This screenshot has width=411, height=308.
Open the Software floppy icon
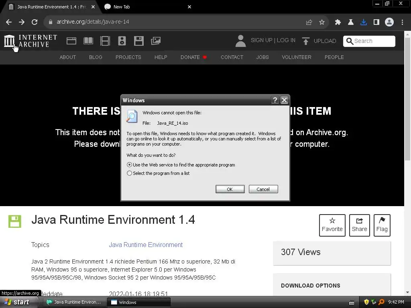tap(138, 41)
